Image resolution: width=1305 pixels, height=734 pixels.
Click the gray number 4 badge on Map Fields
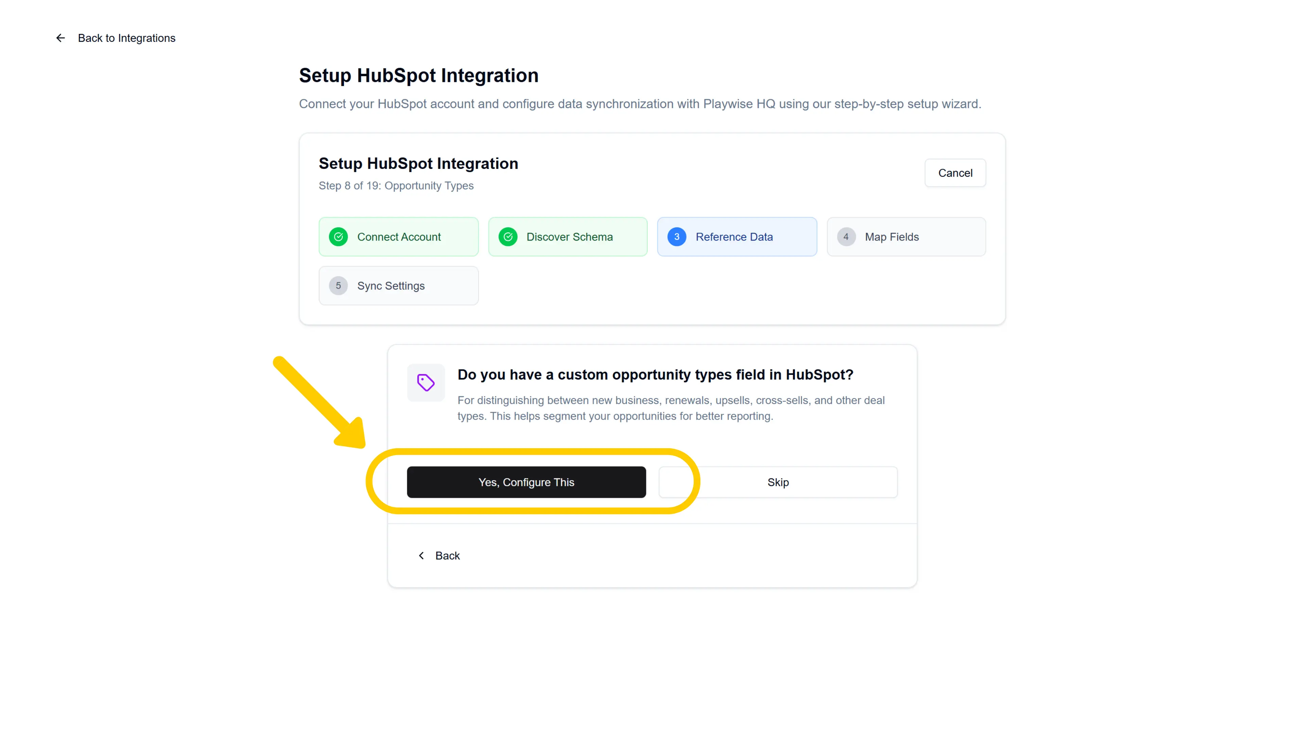click(x=846, y=237)
